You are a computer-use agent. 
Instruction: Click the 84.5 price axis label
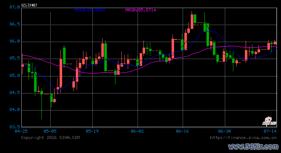pos(14,93)
